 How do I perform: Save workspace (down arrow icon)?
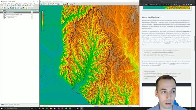click(x=10, y=5)
